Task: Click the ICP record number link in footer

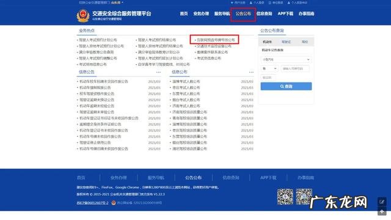Action: tap(92, 203)
